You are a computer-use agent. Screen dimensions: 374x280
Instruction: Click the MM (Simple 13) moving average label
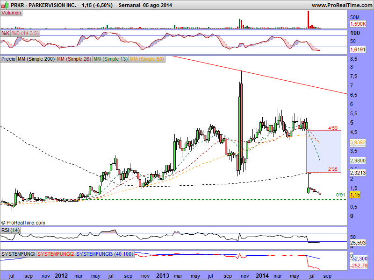111,59
